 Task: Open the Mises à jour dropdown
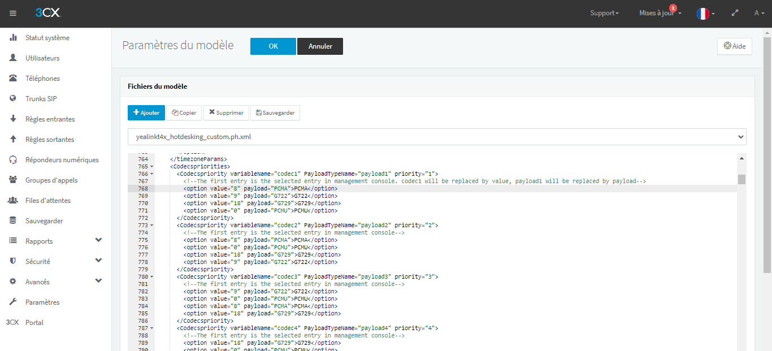click(660, 13)
